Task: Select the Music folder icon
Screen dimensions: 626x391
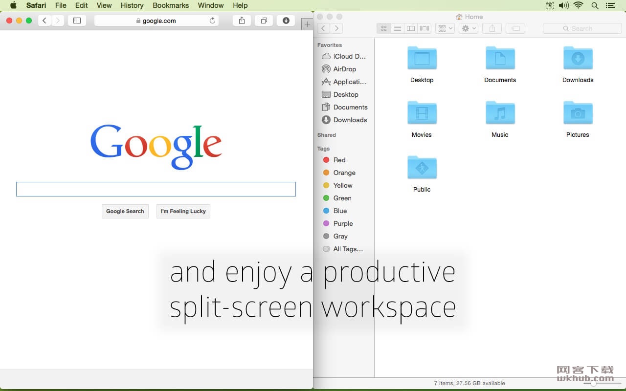Action: click(500, 113)
